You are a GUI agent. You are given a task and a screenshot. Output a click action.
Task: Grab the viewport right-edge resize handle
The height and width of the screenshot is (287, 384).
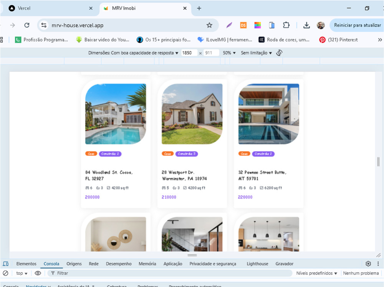pos(378,162)
